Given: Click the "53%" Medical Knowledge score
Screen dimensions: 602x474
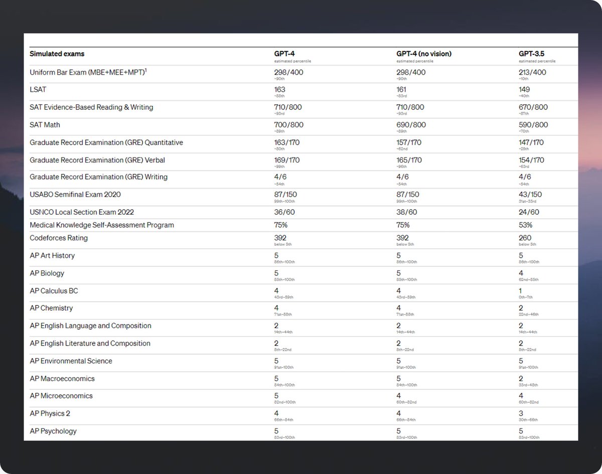Looking at the screenshot, I should pos(525,225).
